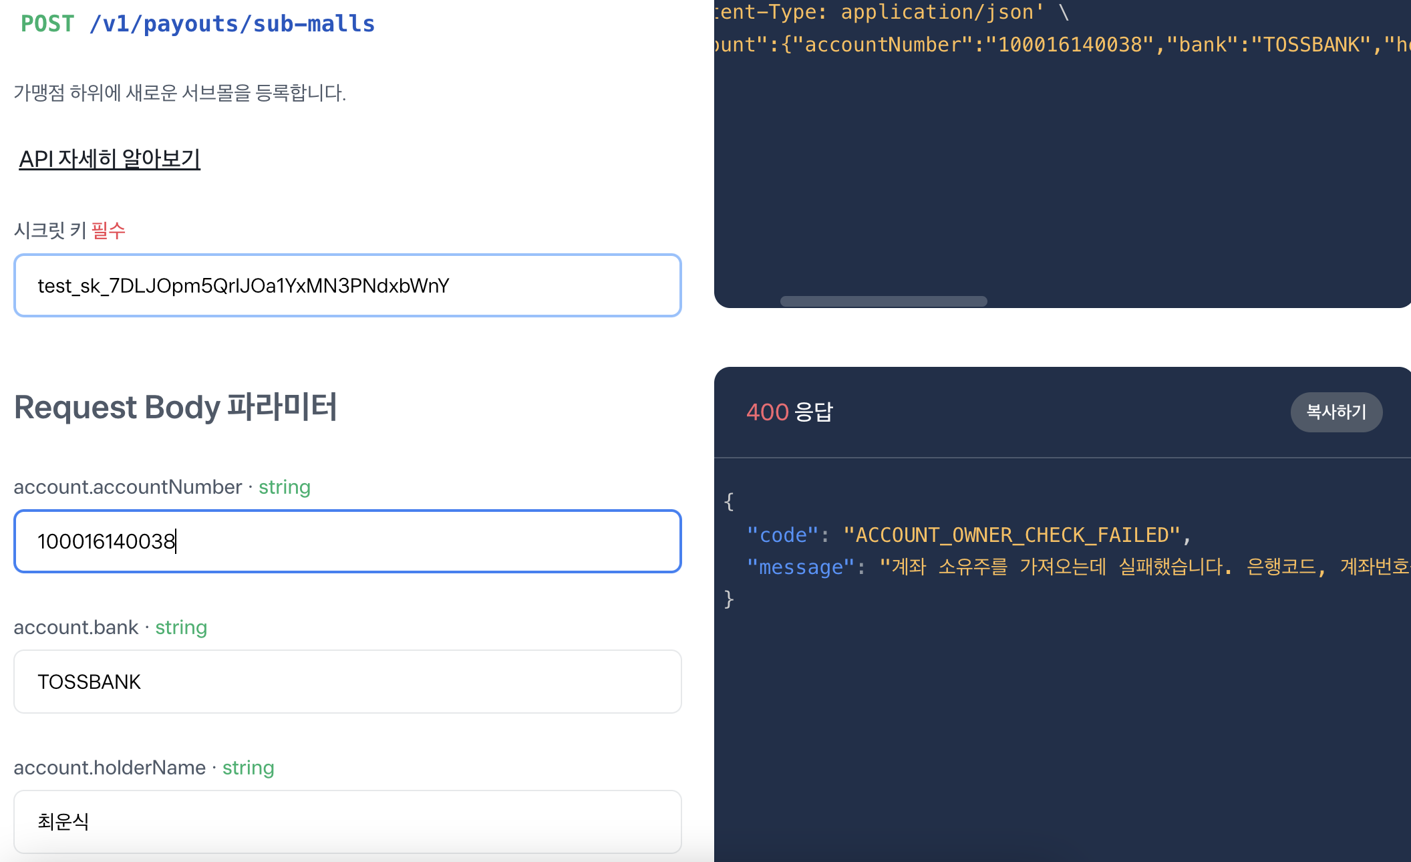The height and width of the screenshot is (862, 1411).
Task: Click the account.holderName field with 최운식
Action: pos(347,821)
